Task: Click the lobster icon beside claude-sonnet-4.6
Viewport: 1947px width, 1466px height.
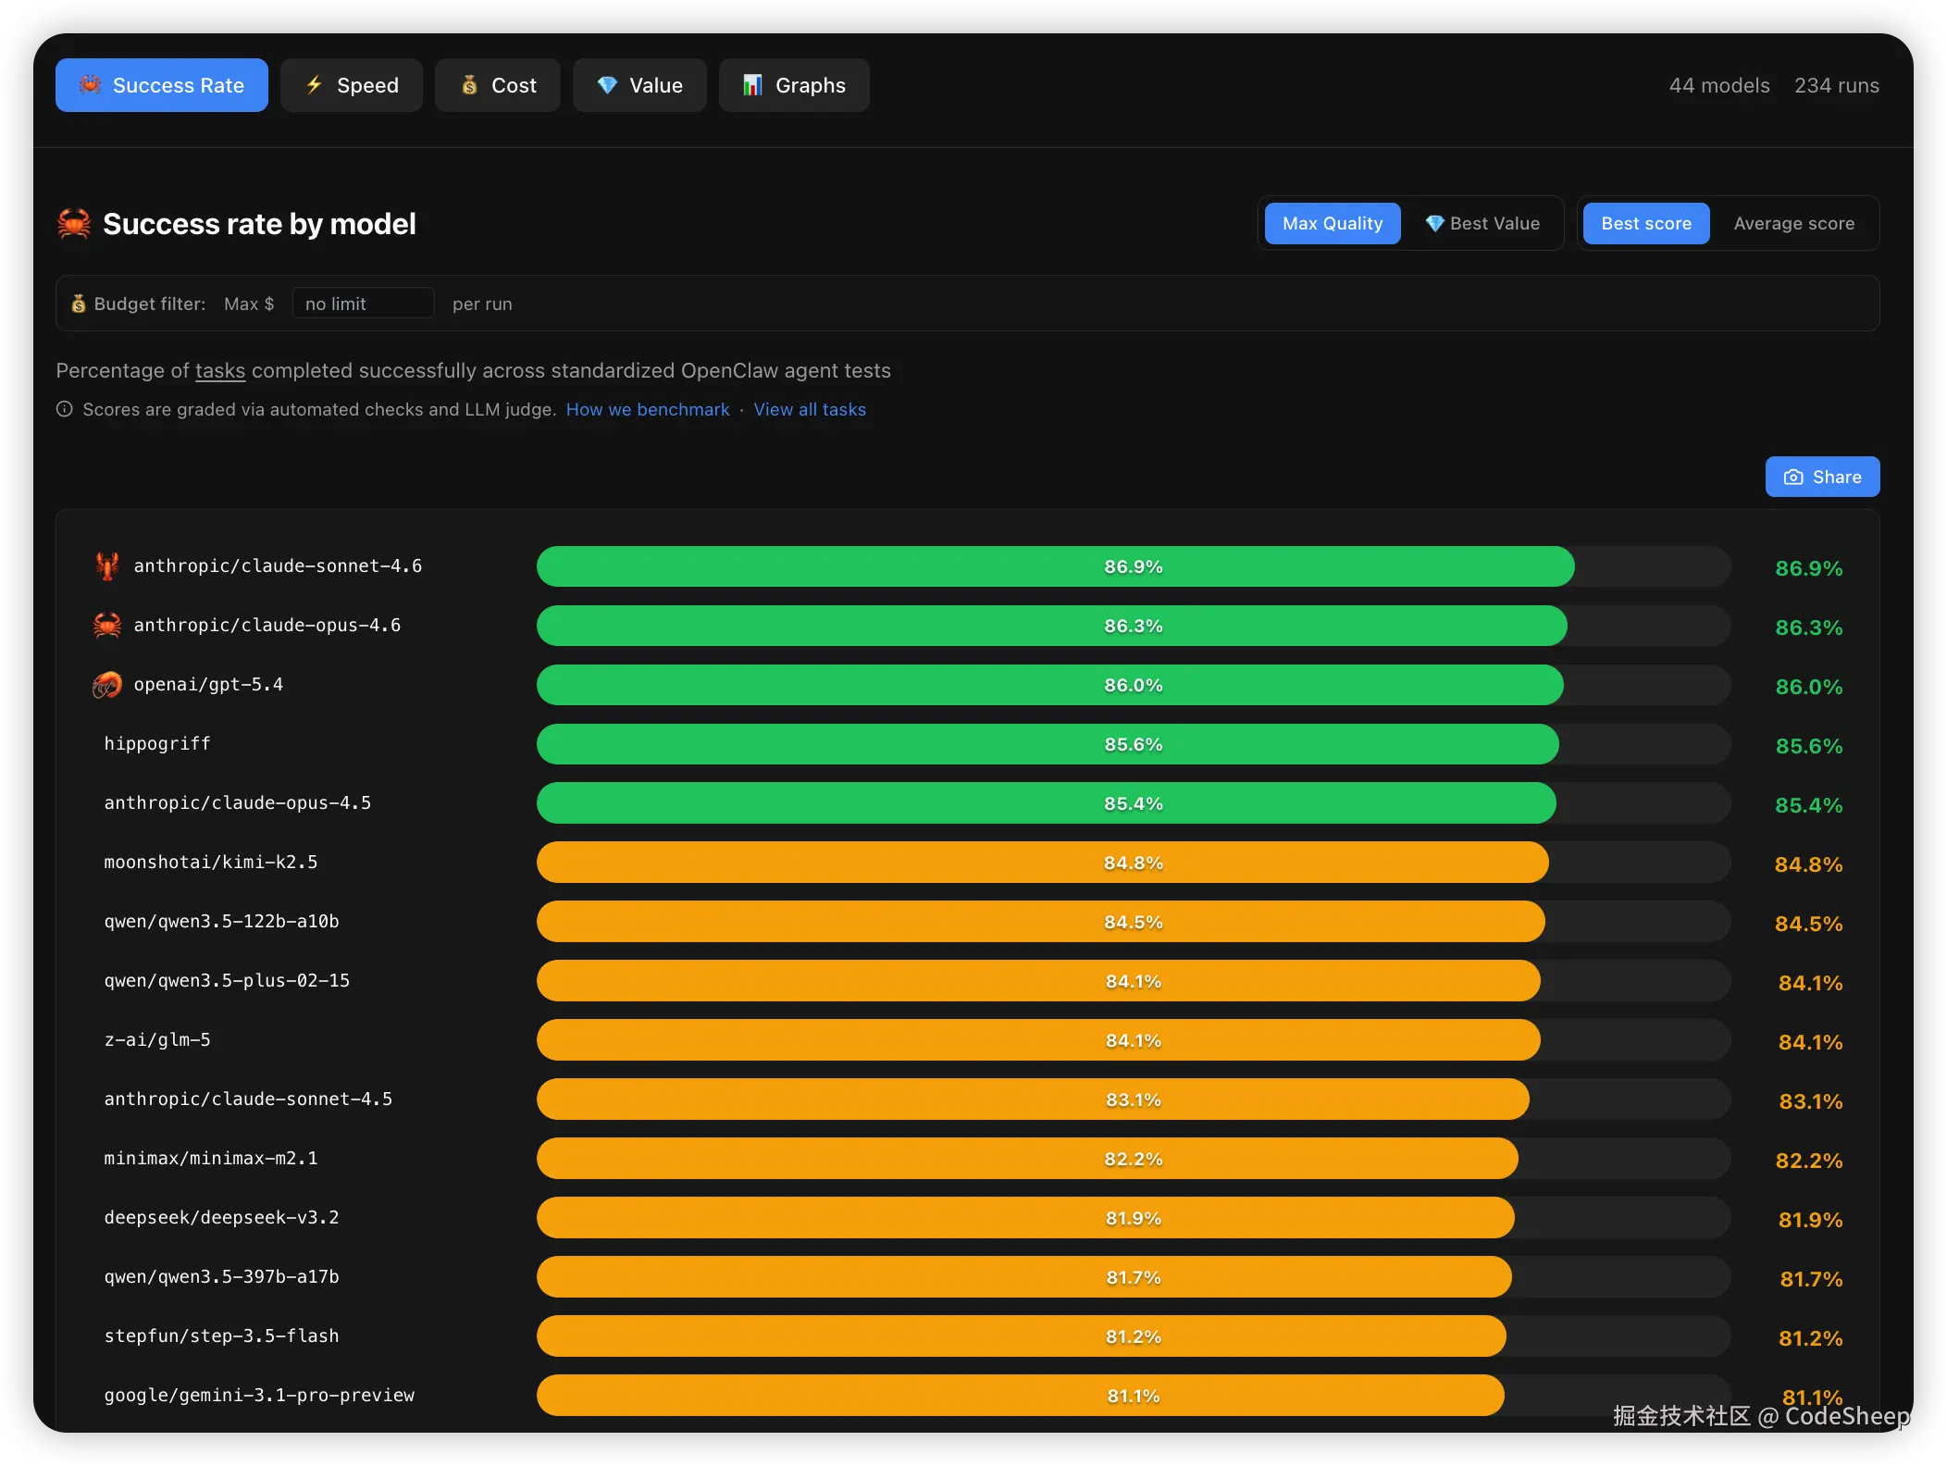Action: point(107,565)
